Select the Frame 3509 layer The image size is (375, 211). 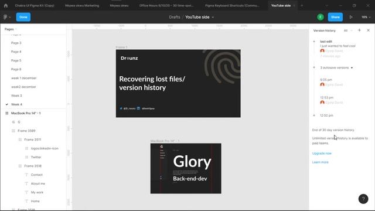point(26,131)
